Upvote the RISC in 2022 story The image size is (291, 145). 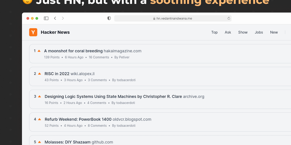click(39, 74)
